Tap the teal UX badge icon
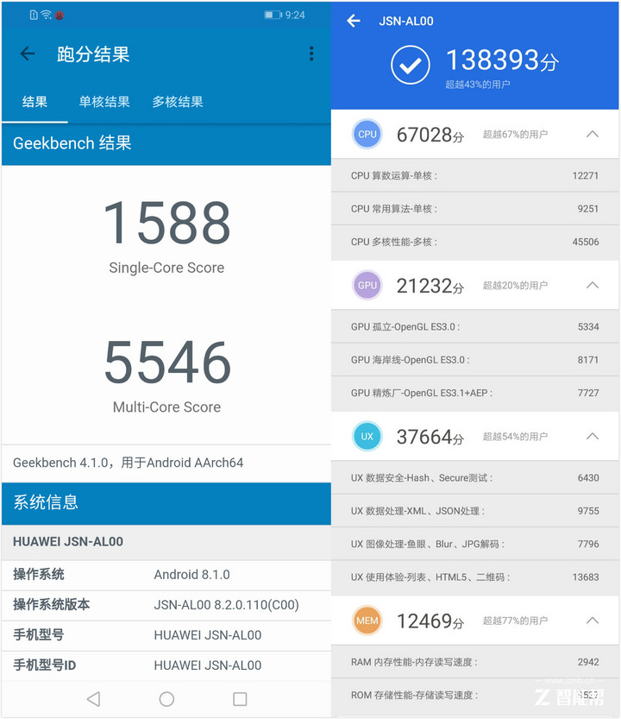Image resolution: width=621 pixels, height=719 pixels. click(367, 437)
